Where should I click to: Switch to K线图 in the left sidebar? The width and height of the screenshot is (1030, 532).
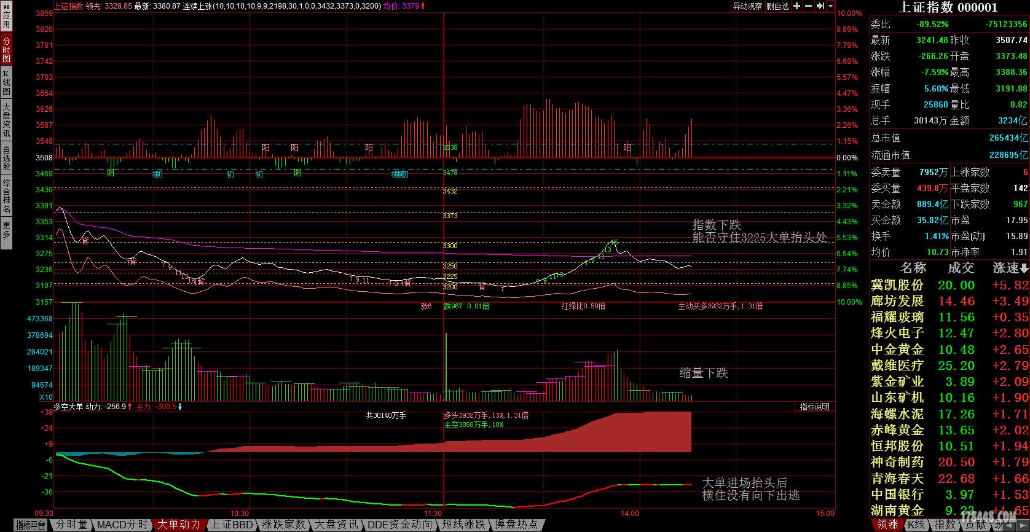[x=6, y=82]
